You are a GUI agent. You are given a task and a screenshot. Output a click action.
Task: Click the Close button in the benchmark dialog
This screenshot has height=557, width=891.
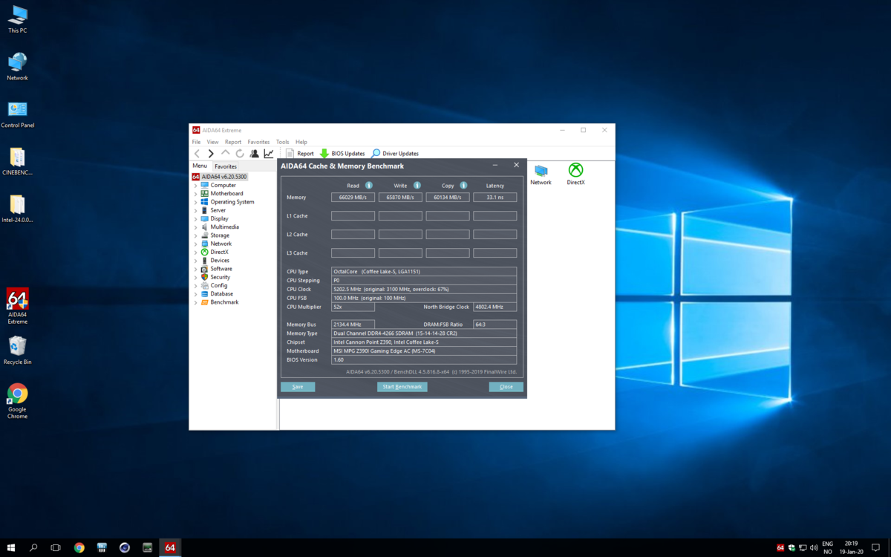click(x=506, y=387)
